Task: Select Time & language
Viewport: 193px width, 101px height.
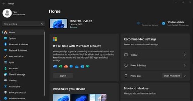Action: [x=23, y=75]
